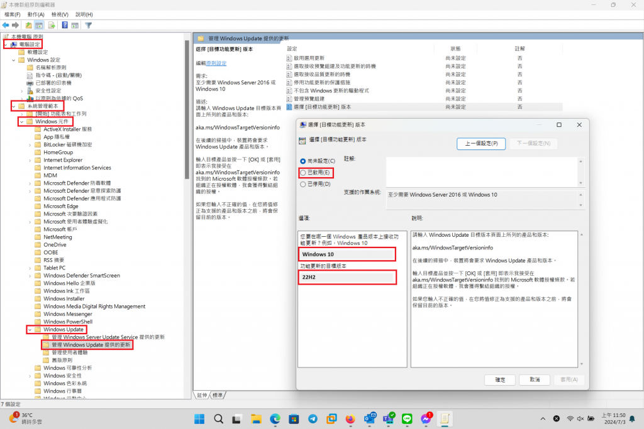Click the Up One Level folder icon
Viewport: 644px width, 429px height.
coord(28,25)
